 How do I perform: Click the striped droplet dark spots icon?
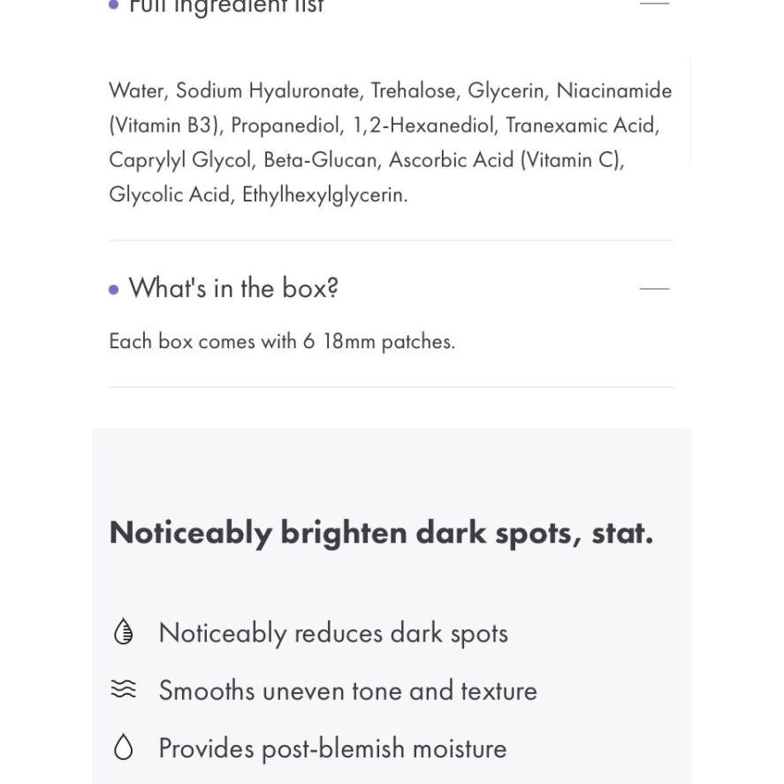pos(124,632)
